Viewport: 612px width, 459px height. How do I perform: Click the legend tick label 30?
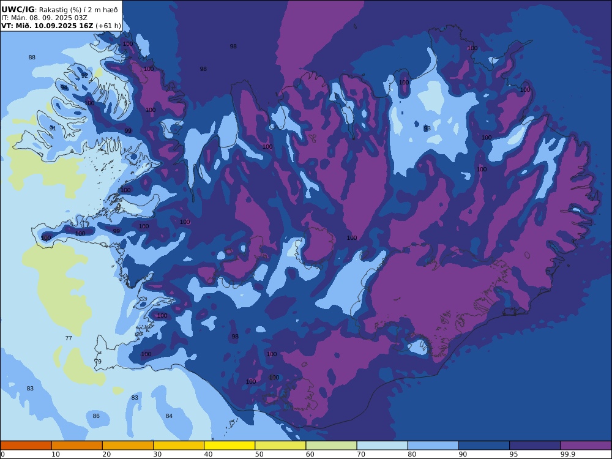(x=157, y=454)
